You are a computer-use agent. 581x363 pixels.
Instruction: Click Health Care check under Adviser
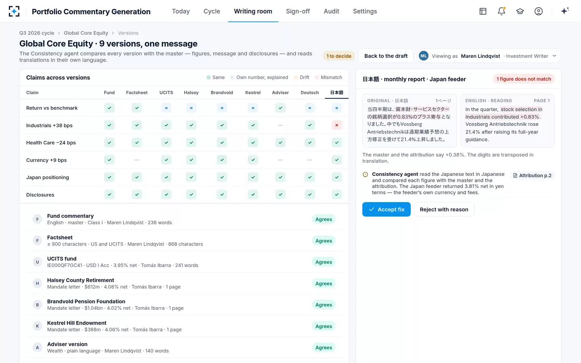280,143
